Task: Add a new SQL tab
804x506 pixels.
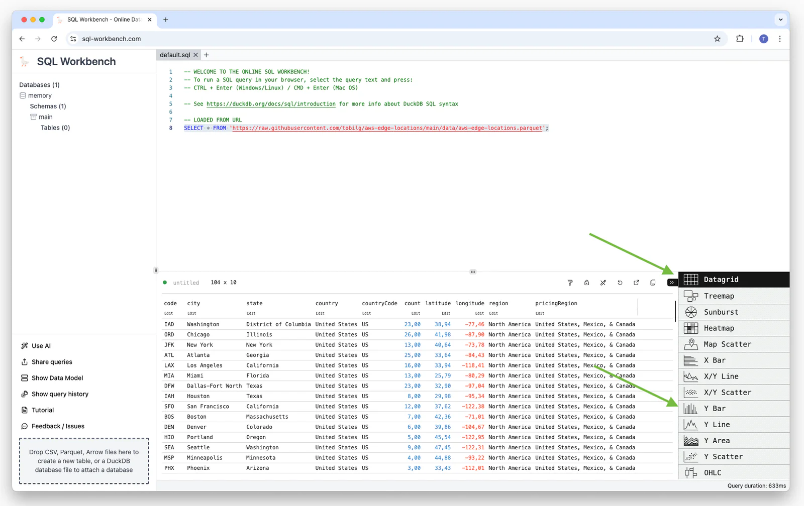Action: coord(207,55)
